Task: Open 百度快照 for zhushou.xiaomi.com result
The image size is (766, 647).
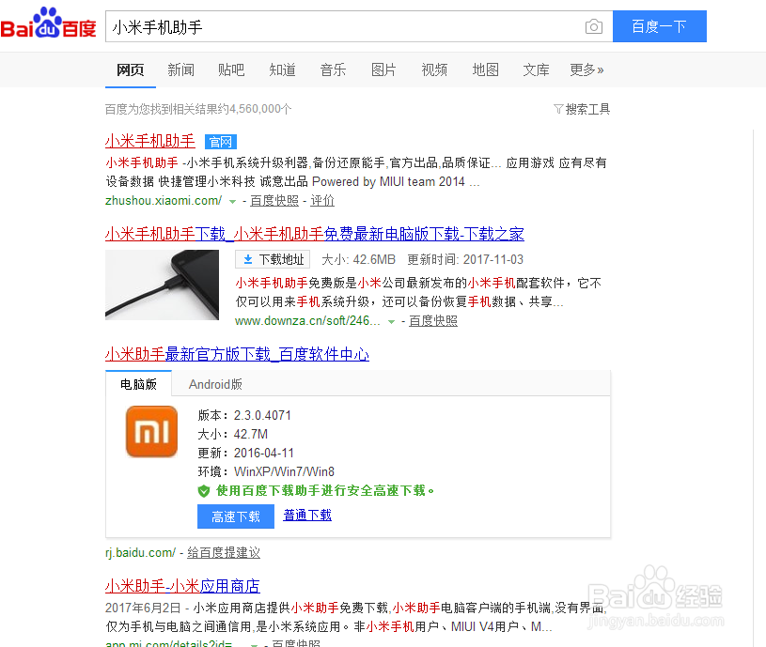Action: 274,201
